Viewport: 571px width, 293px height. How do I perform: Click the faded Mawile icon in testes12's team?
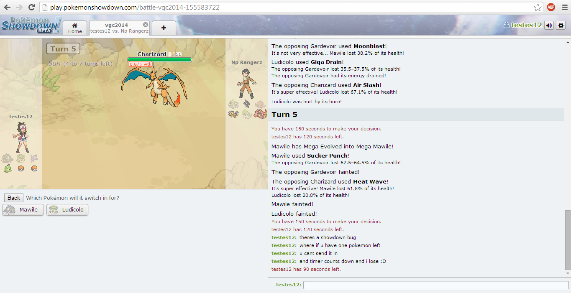tap(8, 159)
